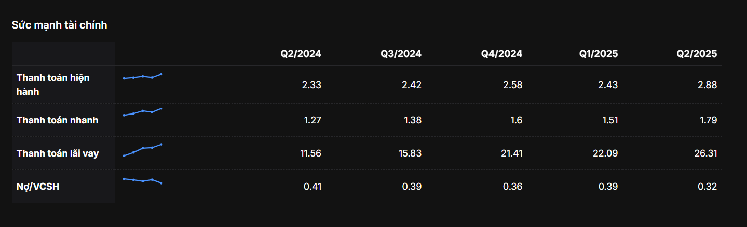Click the 0.32 Nợ/VCSH value
Screen dimensions: 747x227
pyautogui.click(x=707, y=187)
